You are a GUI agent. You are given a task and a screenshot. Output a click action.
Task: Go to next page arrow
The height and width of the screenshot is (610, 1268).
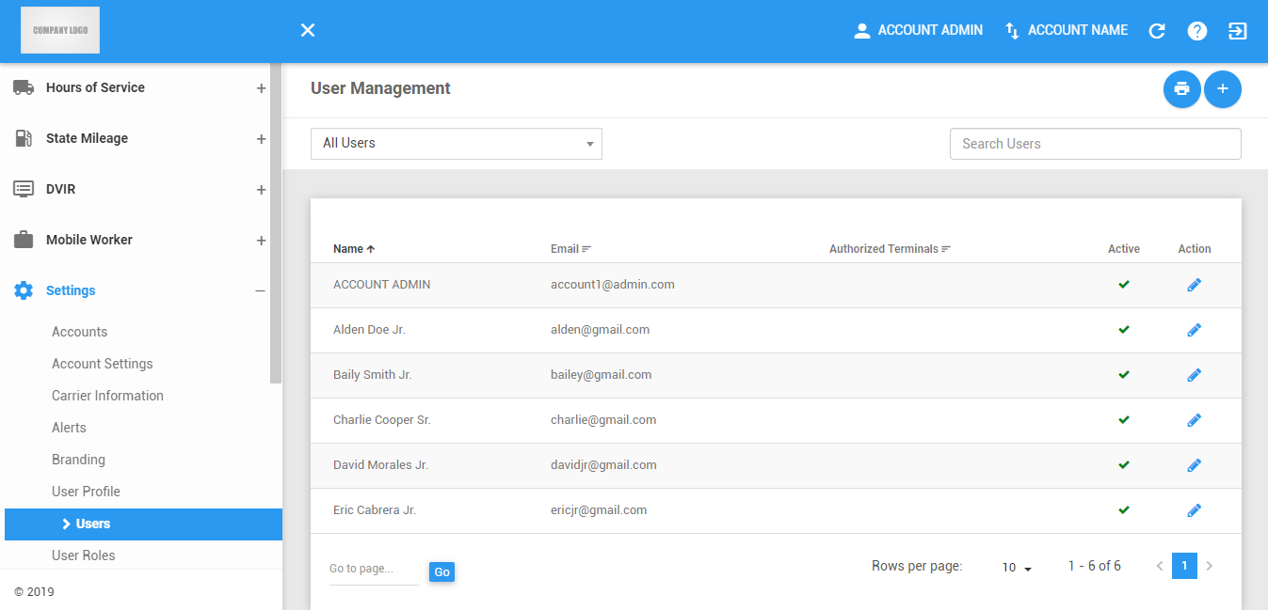1210,566
